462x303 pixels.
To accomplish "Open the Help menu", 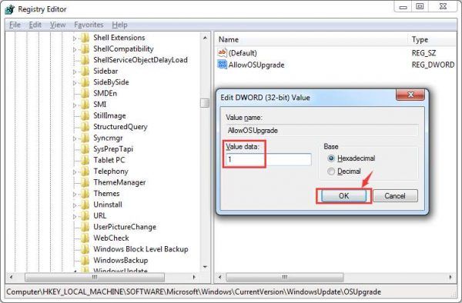I will tap(119, 25).
